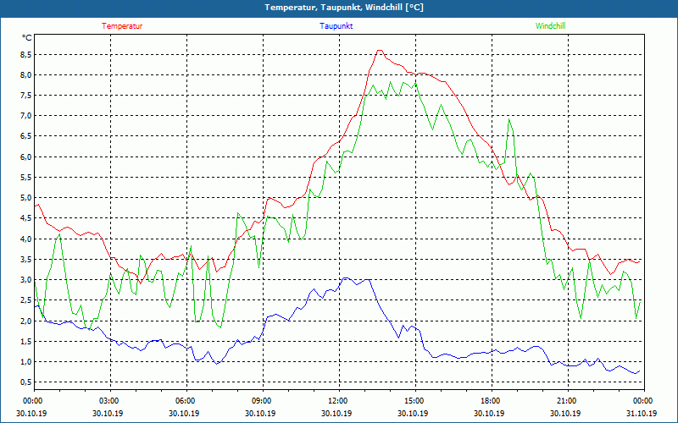Select the 06:00 time axis label
The height and width of the screenshot is (423, 678).
tap(186, 401)
